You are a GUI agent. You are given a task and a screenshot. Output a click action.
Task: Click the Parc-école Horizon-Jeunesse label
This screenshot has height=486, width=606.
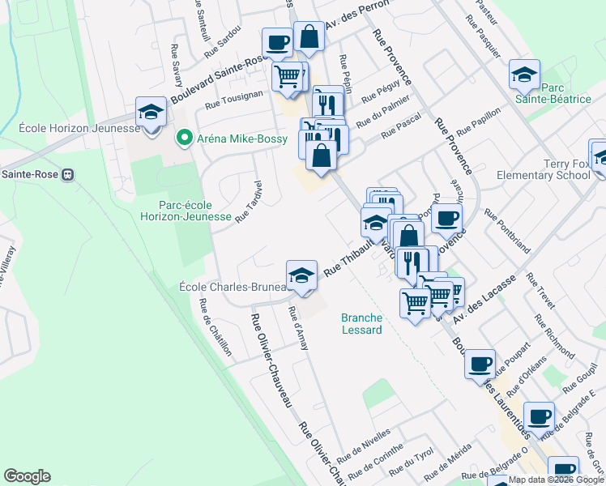[186, 211]
